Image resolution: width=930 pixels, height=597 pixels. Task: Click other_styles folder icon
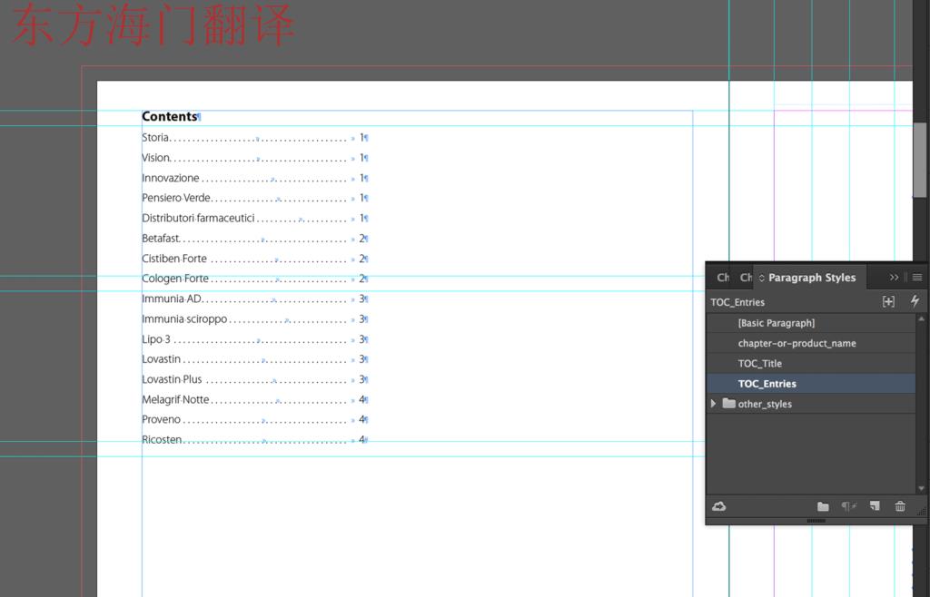click(x=729, y=404)
